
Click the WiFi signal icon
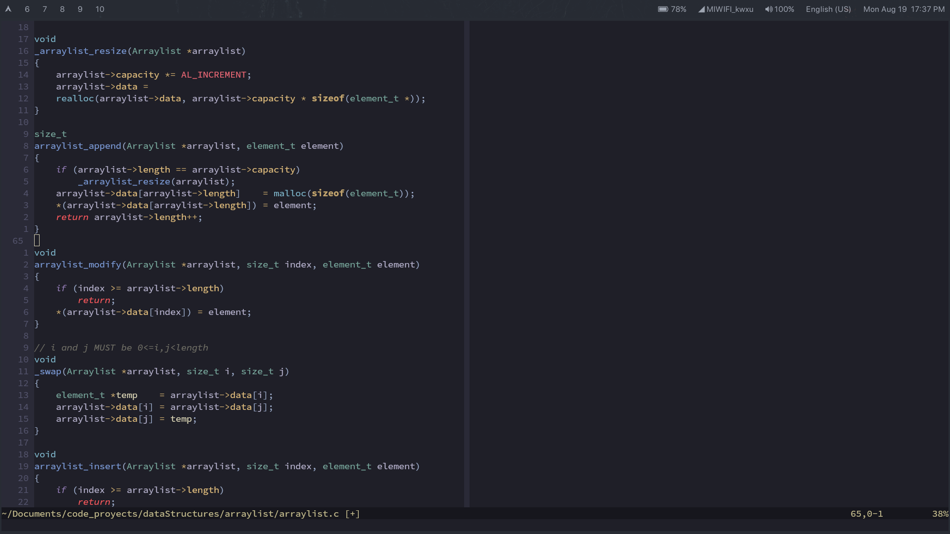click(701, 9)
